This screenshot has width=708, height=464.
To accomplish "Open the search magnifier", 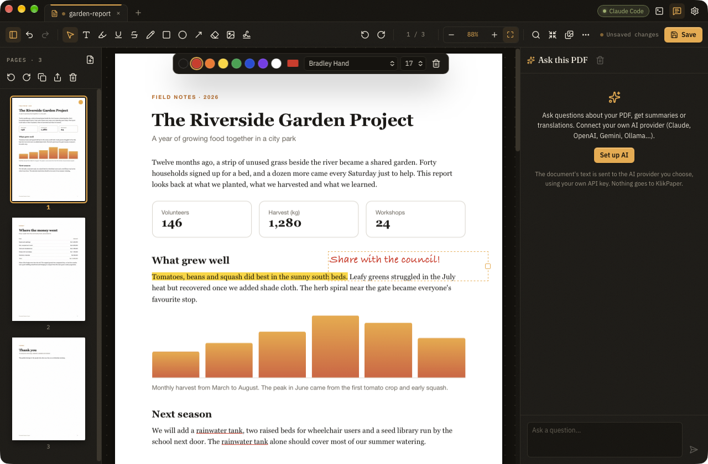I will pos(536,35).
